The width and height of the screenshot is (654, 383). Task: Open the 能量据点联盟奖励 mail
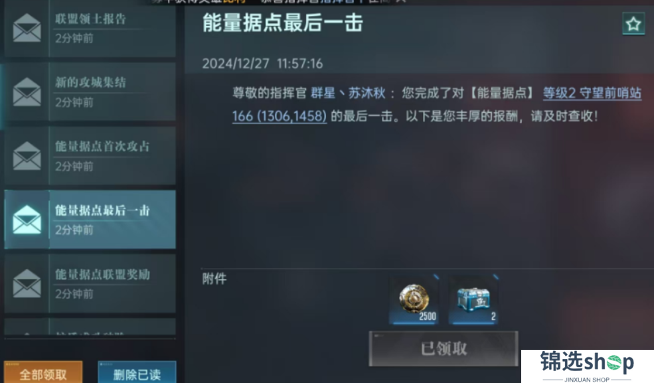point(90,283)
